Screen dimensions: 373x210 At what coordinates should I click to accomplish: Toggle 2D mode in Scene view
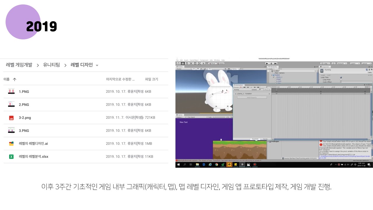coord(194,69)
